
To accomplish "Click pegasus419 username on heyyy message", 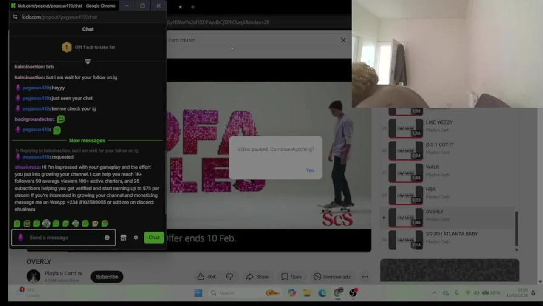I will coord(36,88).
